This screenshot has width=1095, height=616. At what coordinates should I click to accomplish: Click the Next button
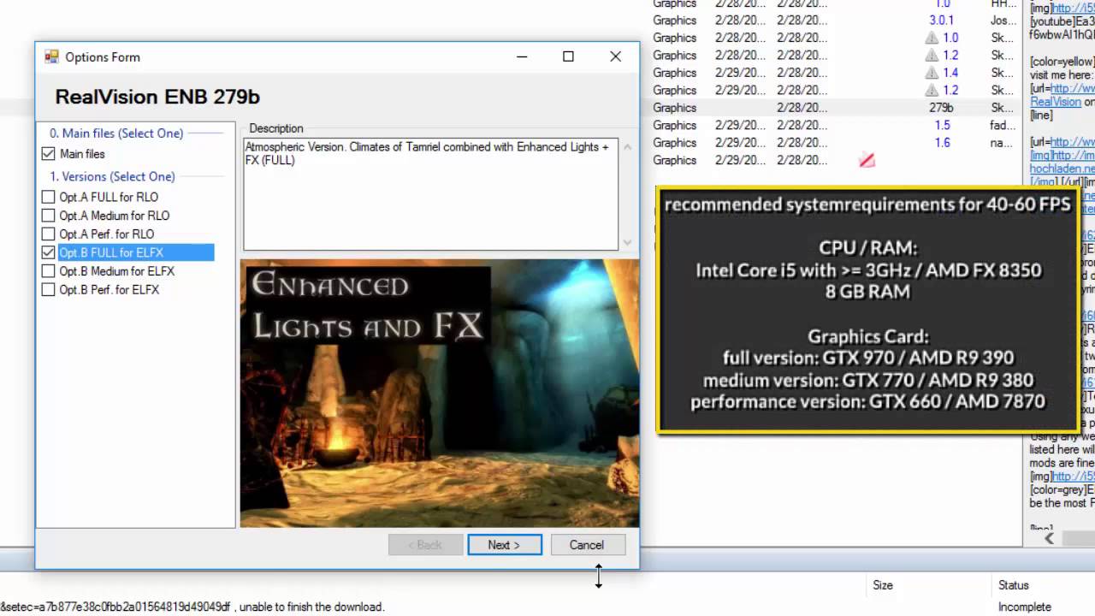[505, 545]
